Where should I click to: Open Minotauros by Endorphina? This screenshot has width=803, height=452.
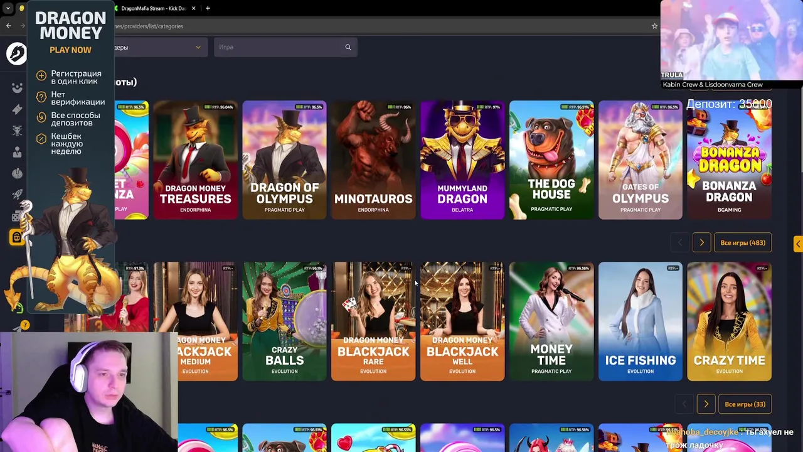(x=373, y=160)
